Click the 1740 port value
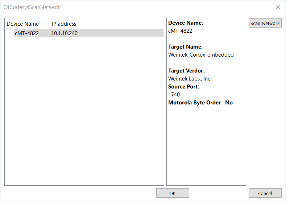The height and width of the screenshot is (202, 286). click(x=174, y=95)
